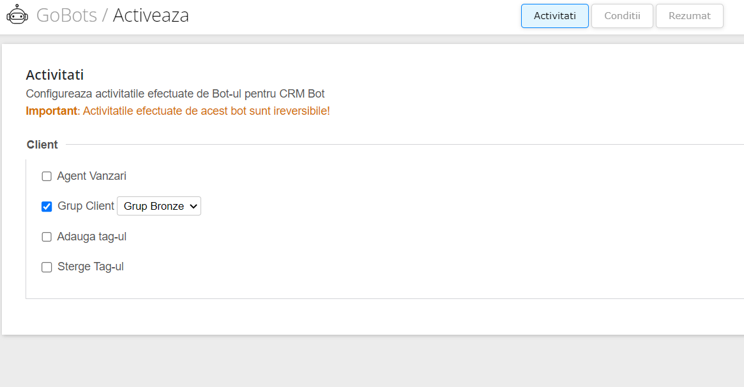Go to the Rezumat tab
744x387 pixels.
click(x=690, y=16)
